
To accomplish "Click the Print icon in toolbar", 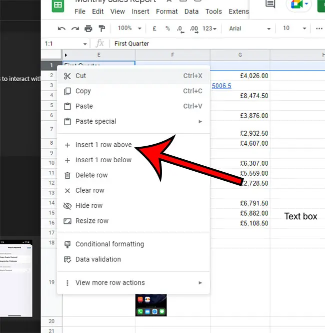I will point(88,29).
